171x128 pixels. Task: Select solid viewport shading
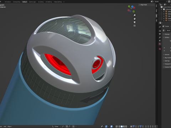122,127
